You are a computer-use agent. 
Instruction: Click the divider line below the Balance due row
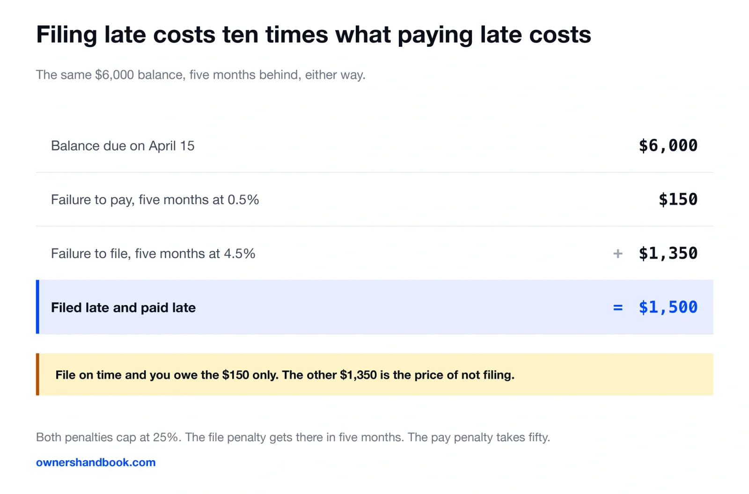coord(374,172)
